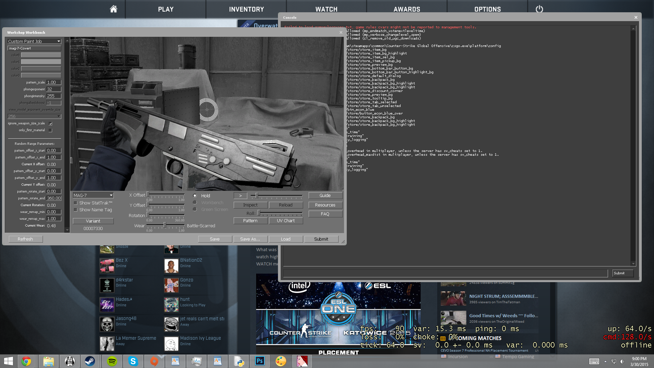This screenshot has width=654, height=368.
Task: Click the Home icon in top menu
Action: tap(113, 9)
